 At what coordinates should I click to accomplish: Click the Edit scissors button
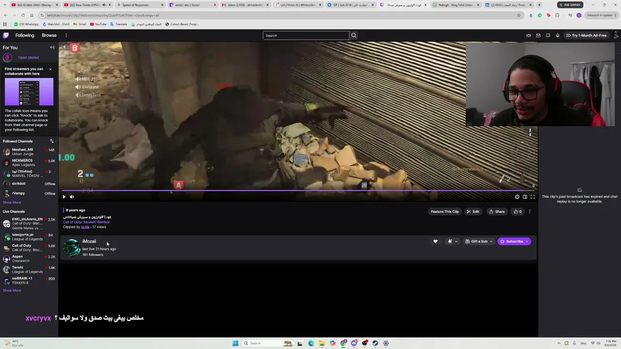473,212
